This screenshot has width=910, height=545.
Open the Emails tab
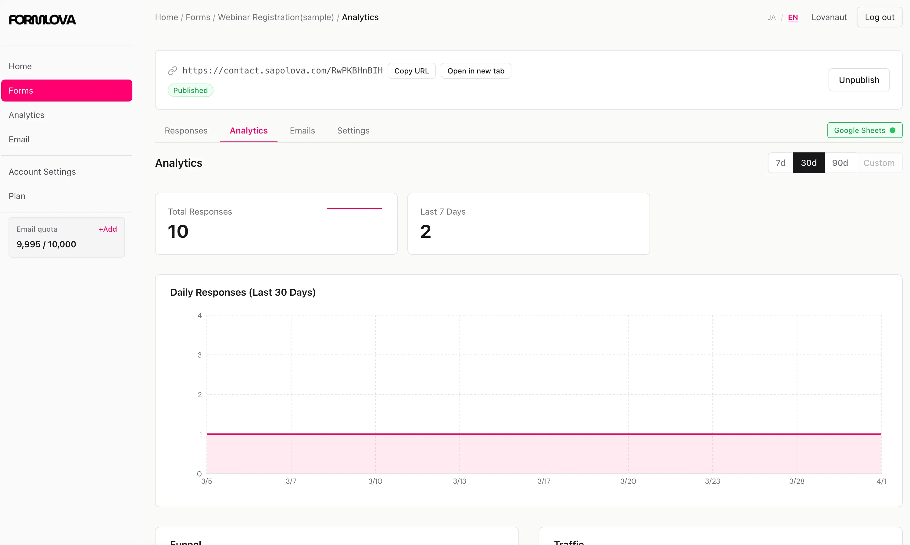click(302, 130)
